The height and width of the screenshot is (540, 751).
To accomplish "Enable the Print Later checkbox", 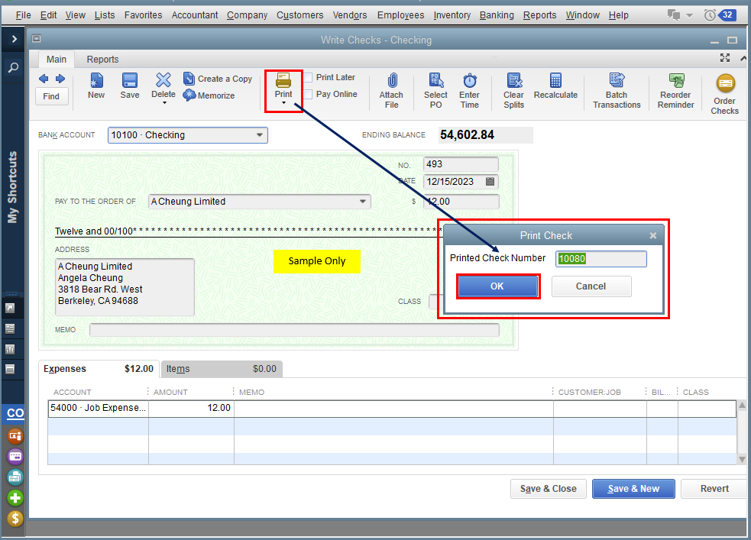I will (x=308, y=78).
